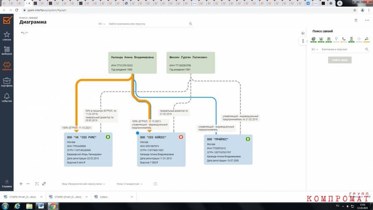Open File Explorer from taskbar
The width and height of the screenshot is (373, 210).
[x=29, y=206]
